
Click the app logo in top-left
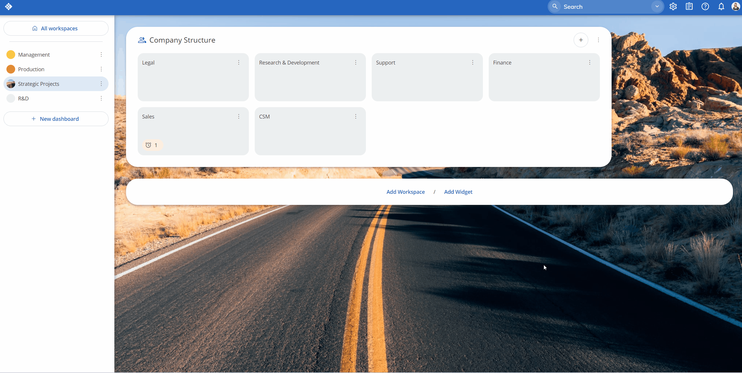click(8, 6)
